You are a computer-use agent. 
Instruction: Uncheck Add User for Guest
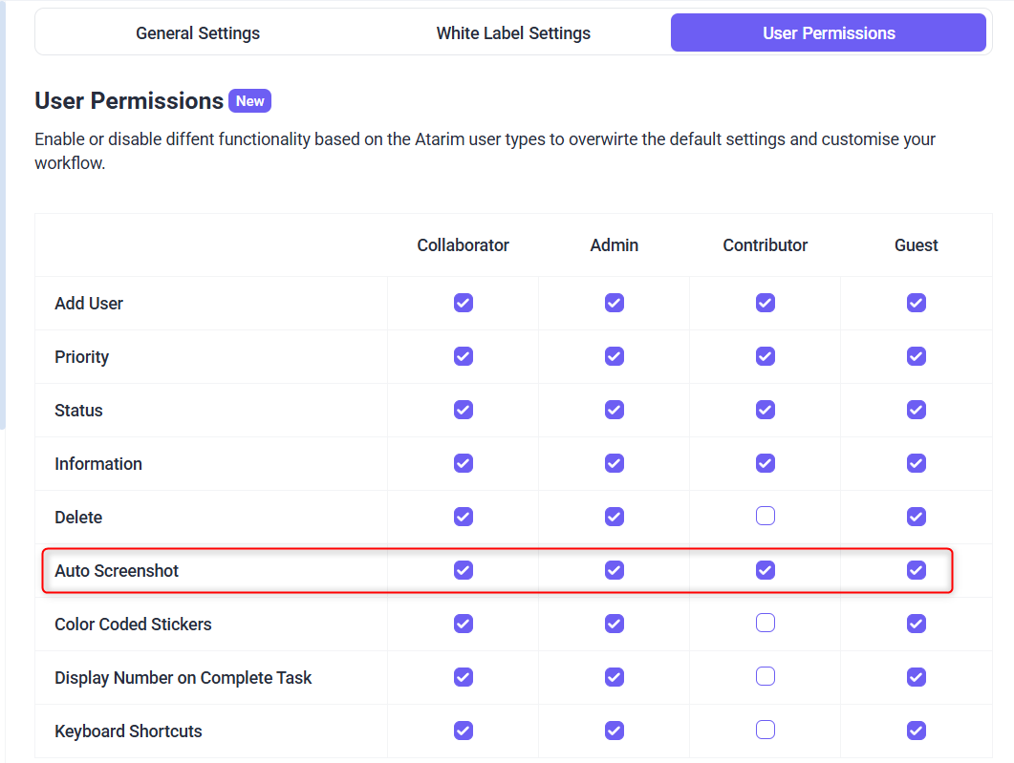click(x=917, y=303)
